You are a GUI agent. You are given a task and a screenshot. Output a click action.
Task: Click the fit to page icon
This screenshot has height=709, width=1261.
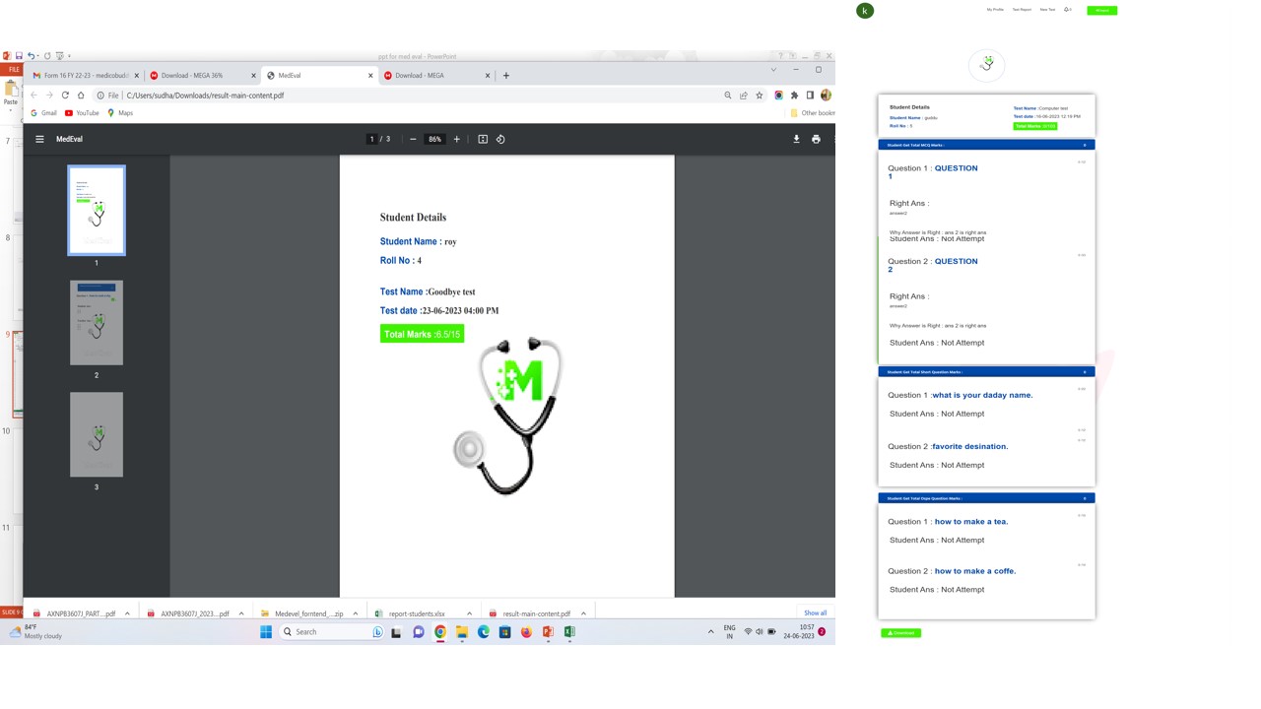483,139
